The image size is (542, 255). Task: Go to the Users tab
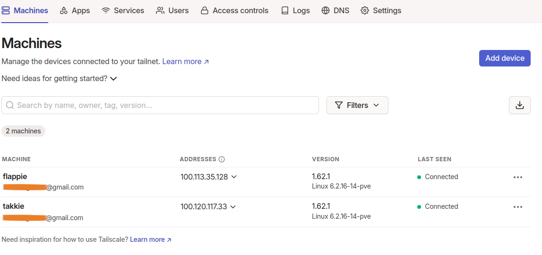pos(172,11)
